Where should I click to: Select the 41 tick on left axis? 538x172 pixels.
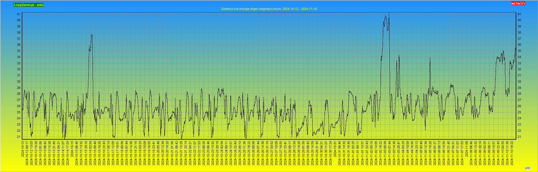(x=18, y=14)
